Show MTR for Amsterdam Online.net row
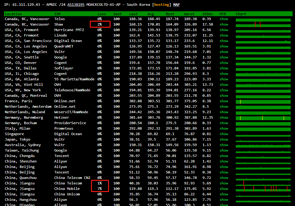 coord(224,106)
